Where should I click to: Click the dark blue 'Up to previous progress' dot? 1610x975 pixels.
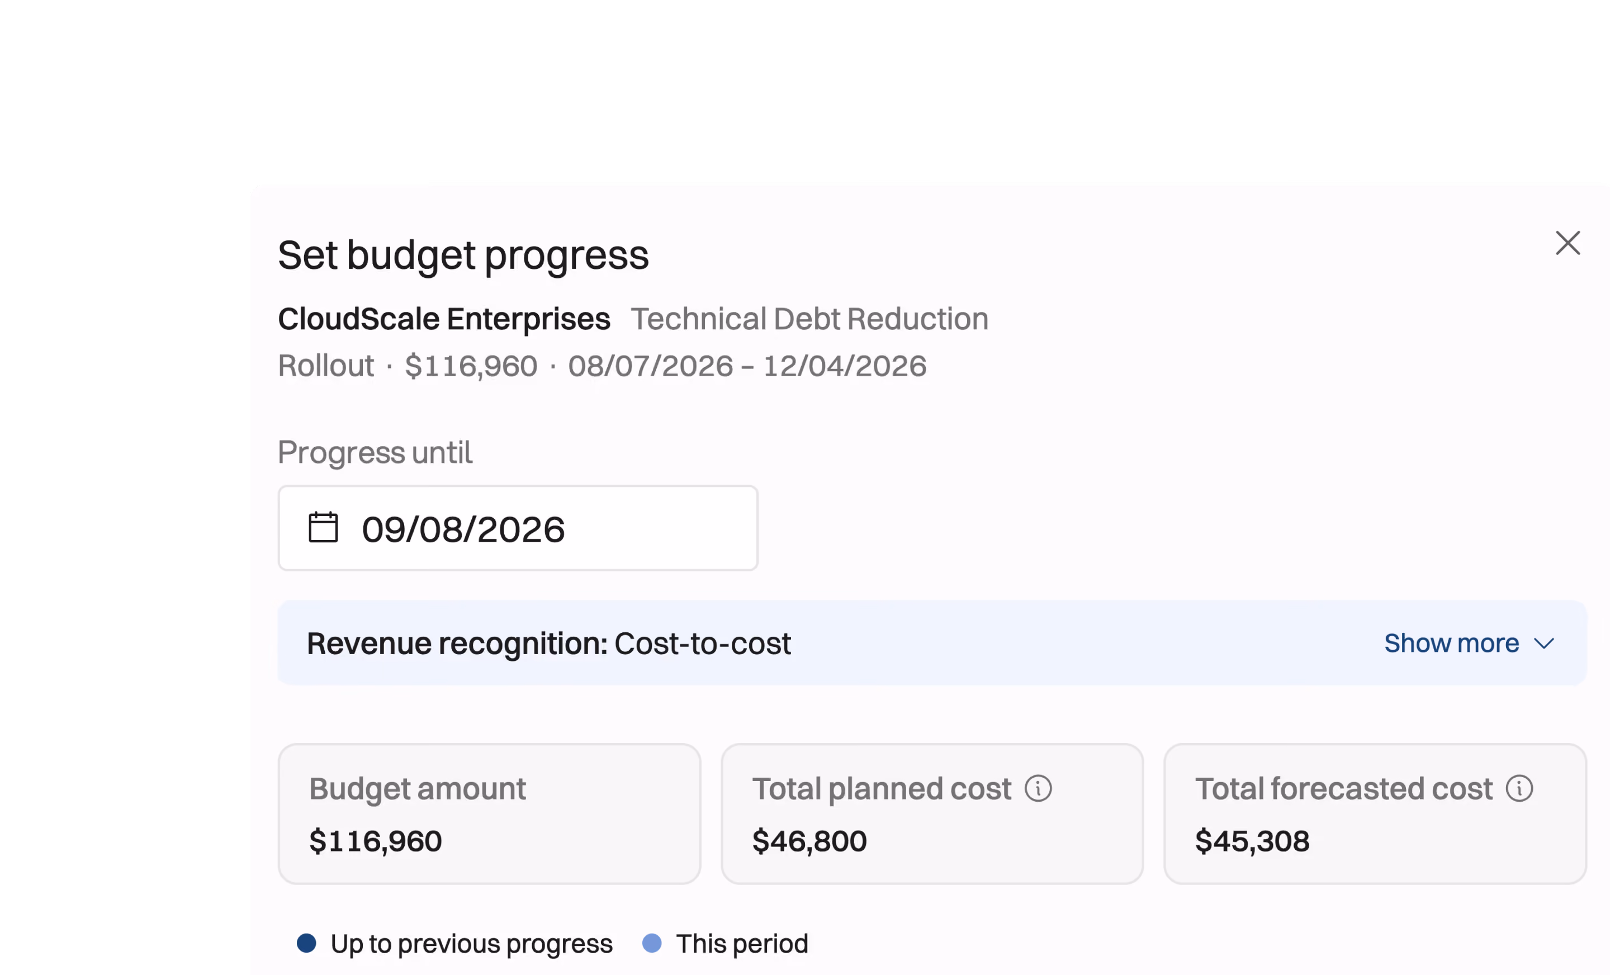[306, 943]
